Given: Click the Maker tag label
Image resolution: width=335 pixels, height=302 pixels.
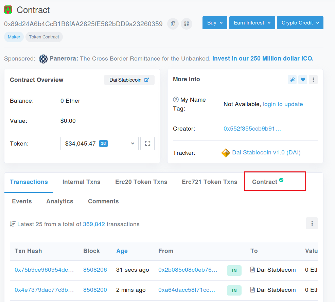Looking at the screenshot, I should tap(14, 37).
